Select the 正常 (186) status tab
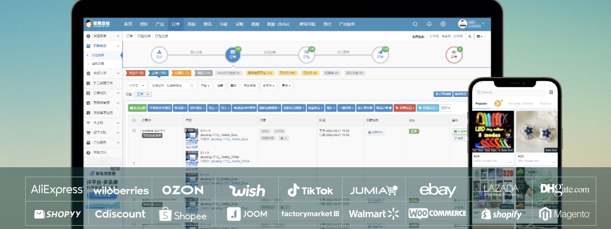Image resolution: width=611 pixels, height=229 pixels. [159, 73]
